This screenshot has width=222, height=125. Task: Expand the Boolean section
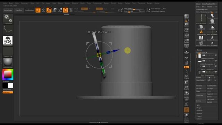[x=199, y=110]
